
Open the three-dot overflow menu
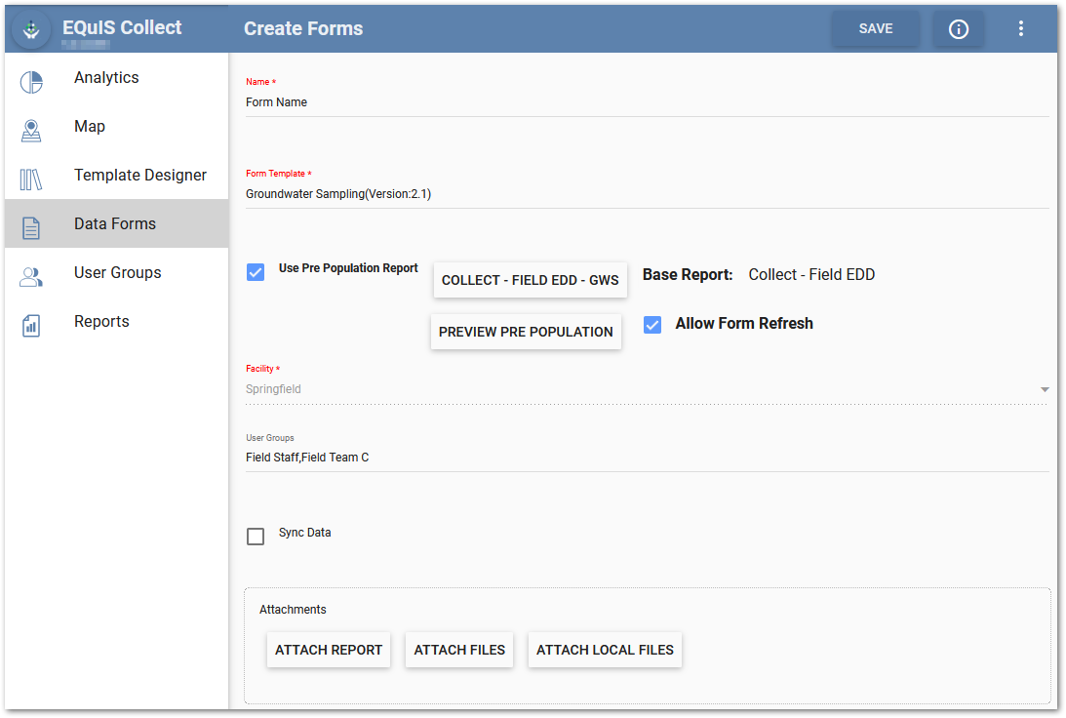(1021, 28)
